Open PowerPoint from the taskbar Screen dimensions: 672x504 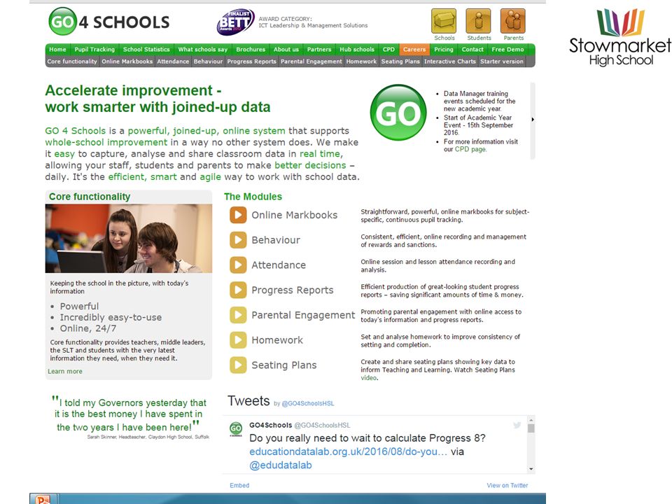tap(43, 499)
